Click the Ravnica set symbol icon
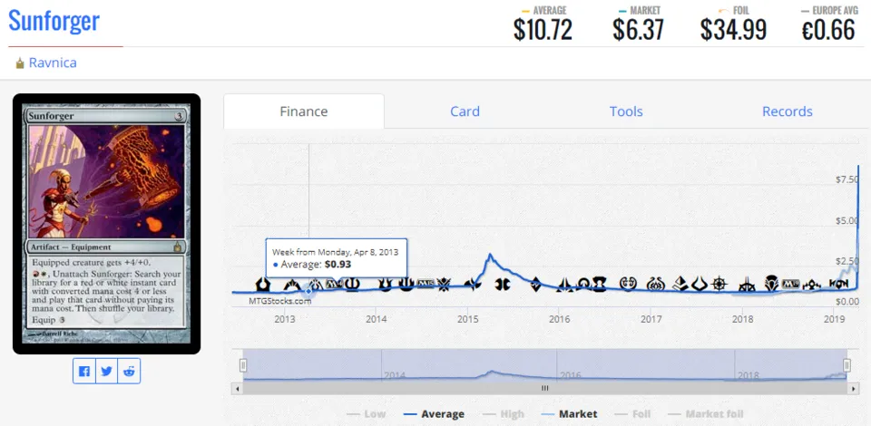The width and height of the screenshot is (871, 426). [x=20, y=63]
